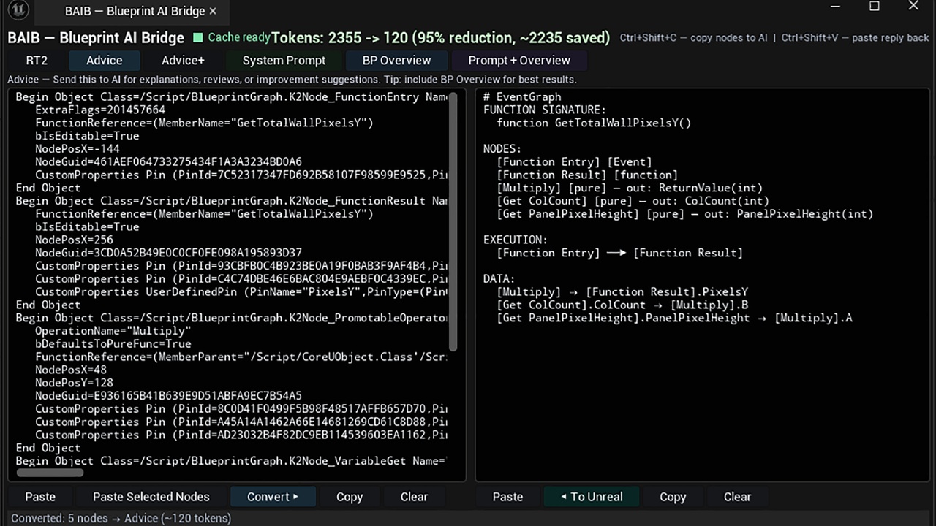This screenshot has width=936, height=526.
Task: Click the left pane vertical scrollbar
Action: (x=453, y=221)
